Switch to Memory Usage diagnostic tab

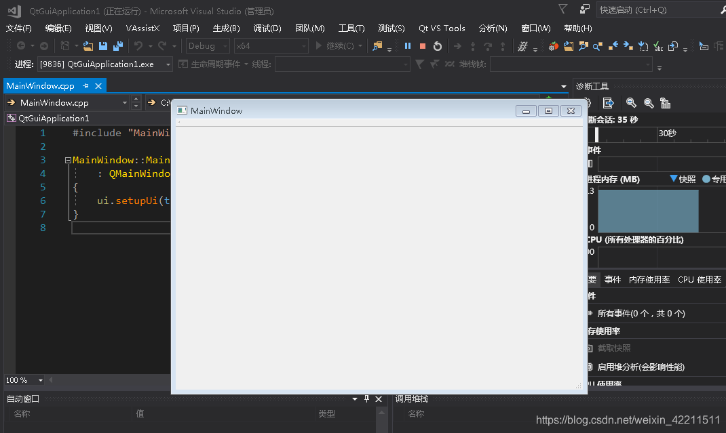pos(649,279)
